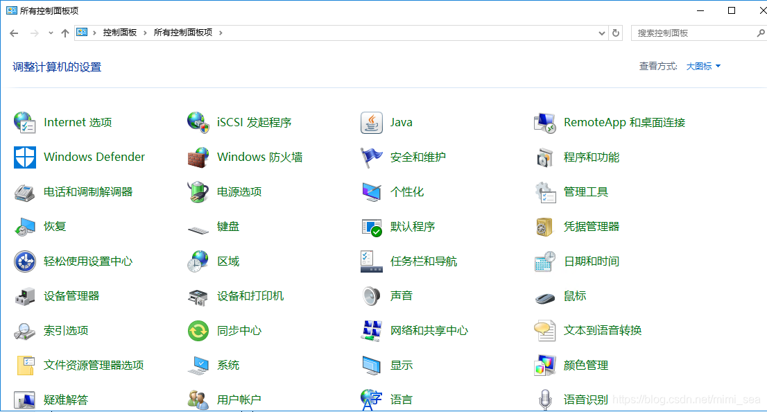Open the 颜色管理 icon
Screen dimensions: 767x412
(545, 366)
